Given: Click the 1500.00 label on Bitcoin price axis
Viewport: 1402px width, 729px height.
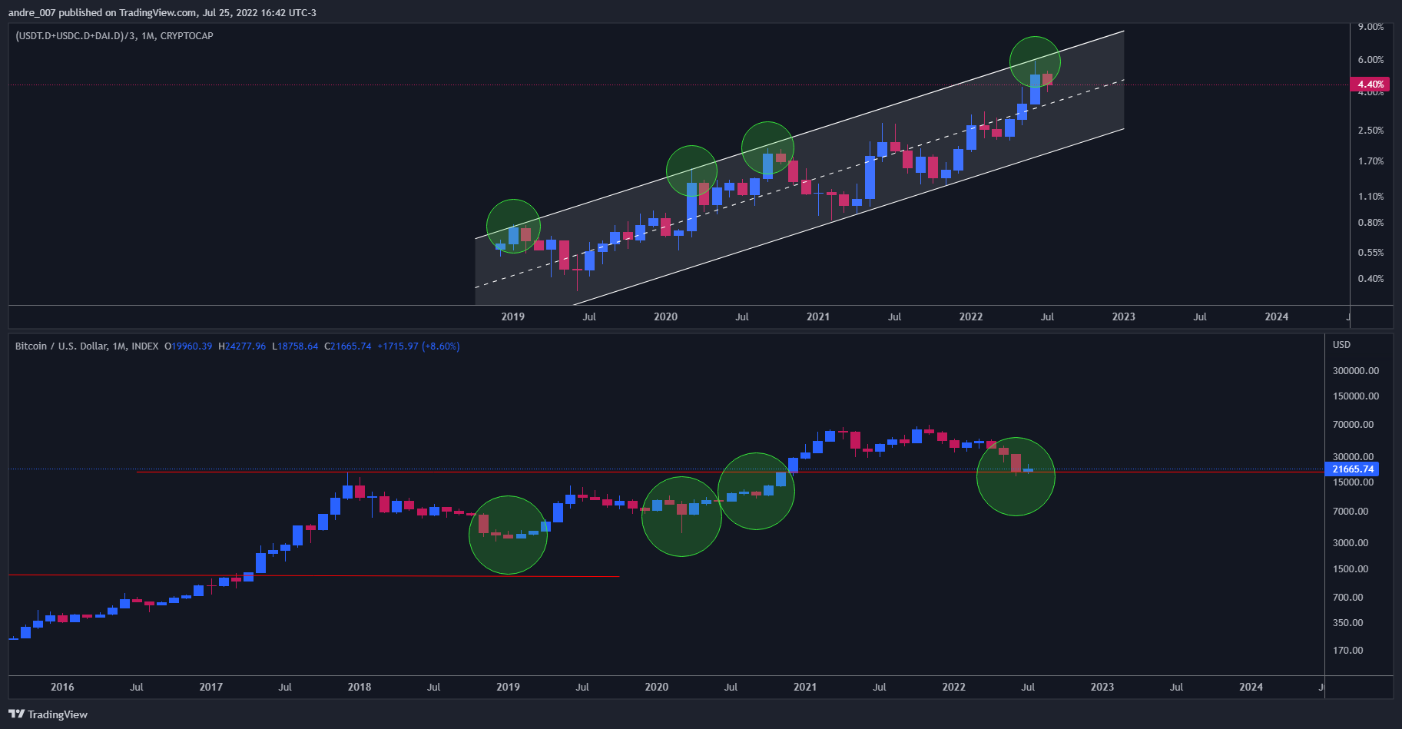Looking at the screenshot, I should [x=1351, y=568].
